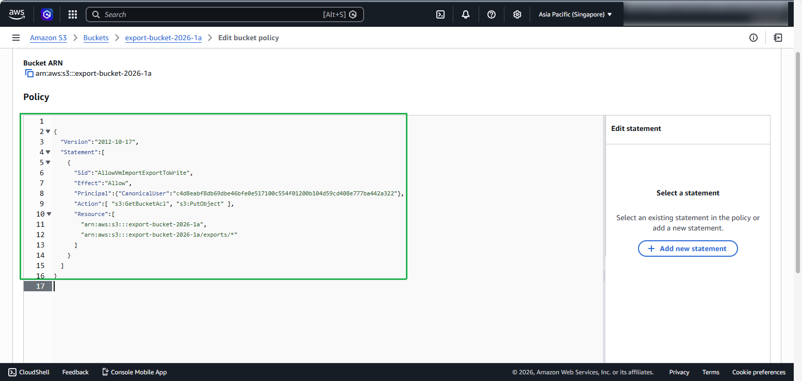Screen dimensions: 802x381
Task: Go to Buckets breadcrumb
Action: (x=96, y=38)
